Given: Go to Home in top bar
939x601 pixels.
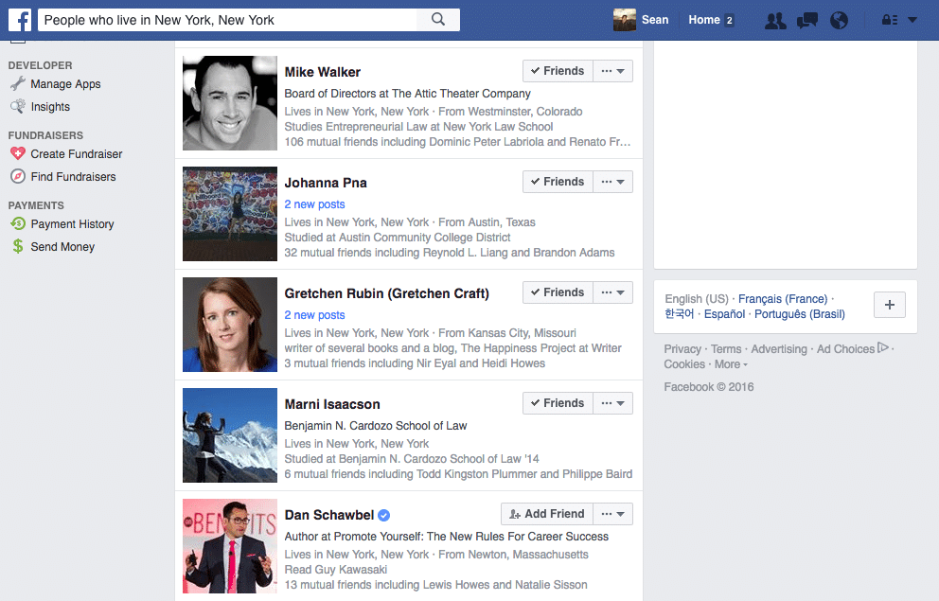Looking at the screenshot, I should click(703, 20).
